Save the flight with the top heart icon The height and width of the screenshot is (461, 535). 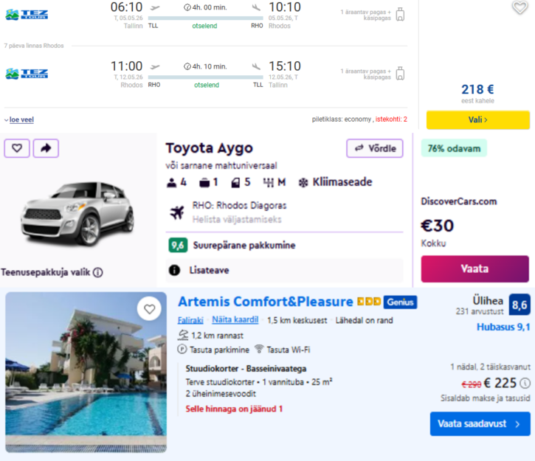click(x=520, y=7)
